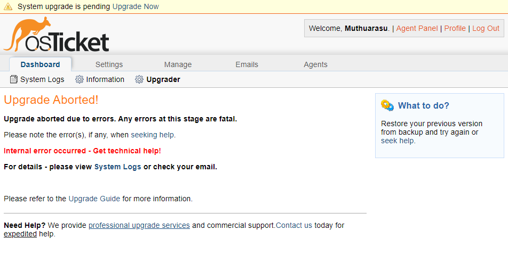Open System Logs link in error details
Screen dimensions: 508x263
[x=117, y=167]
